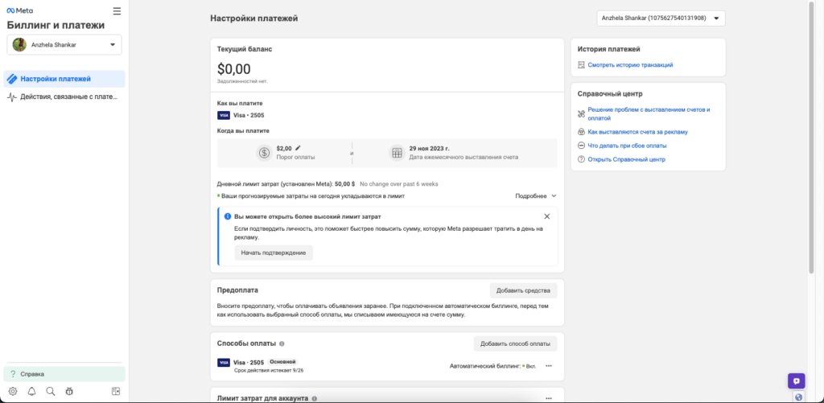Screen dimensions: 824x403
Task: Click Добавить способ оплаты button
Action: 516,344
